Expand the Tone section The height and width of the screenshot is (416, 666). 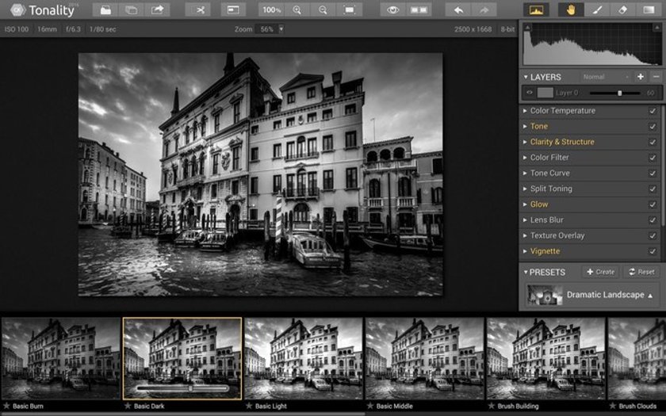tap(526, 127)
